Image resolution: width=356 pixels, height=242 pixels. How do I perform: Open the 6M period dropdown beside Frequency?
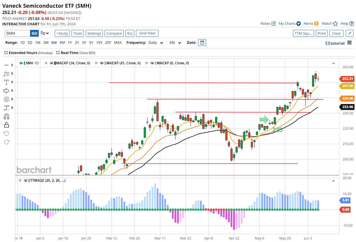point(175,43)
